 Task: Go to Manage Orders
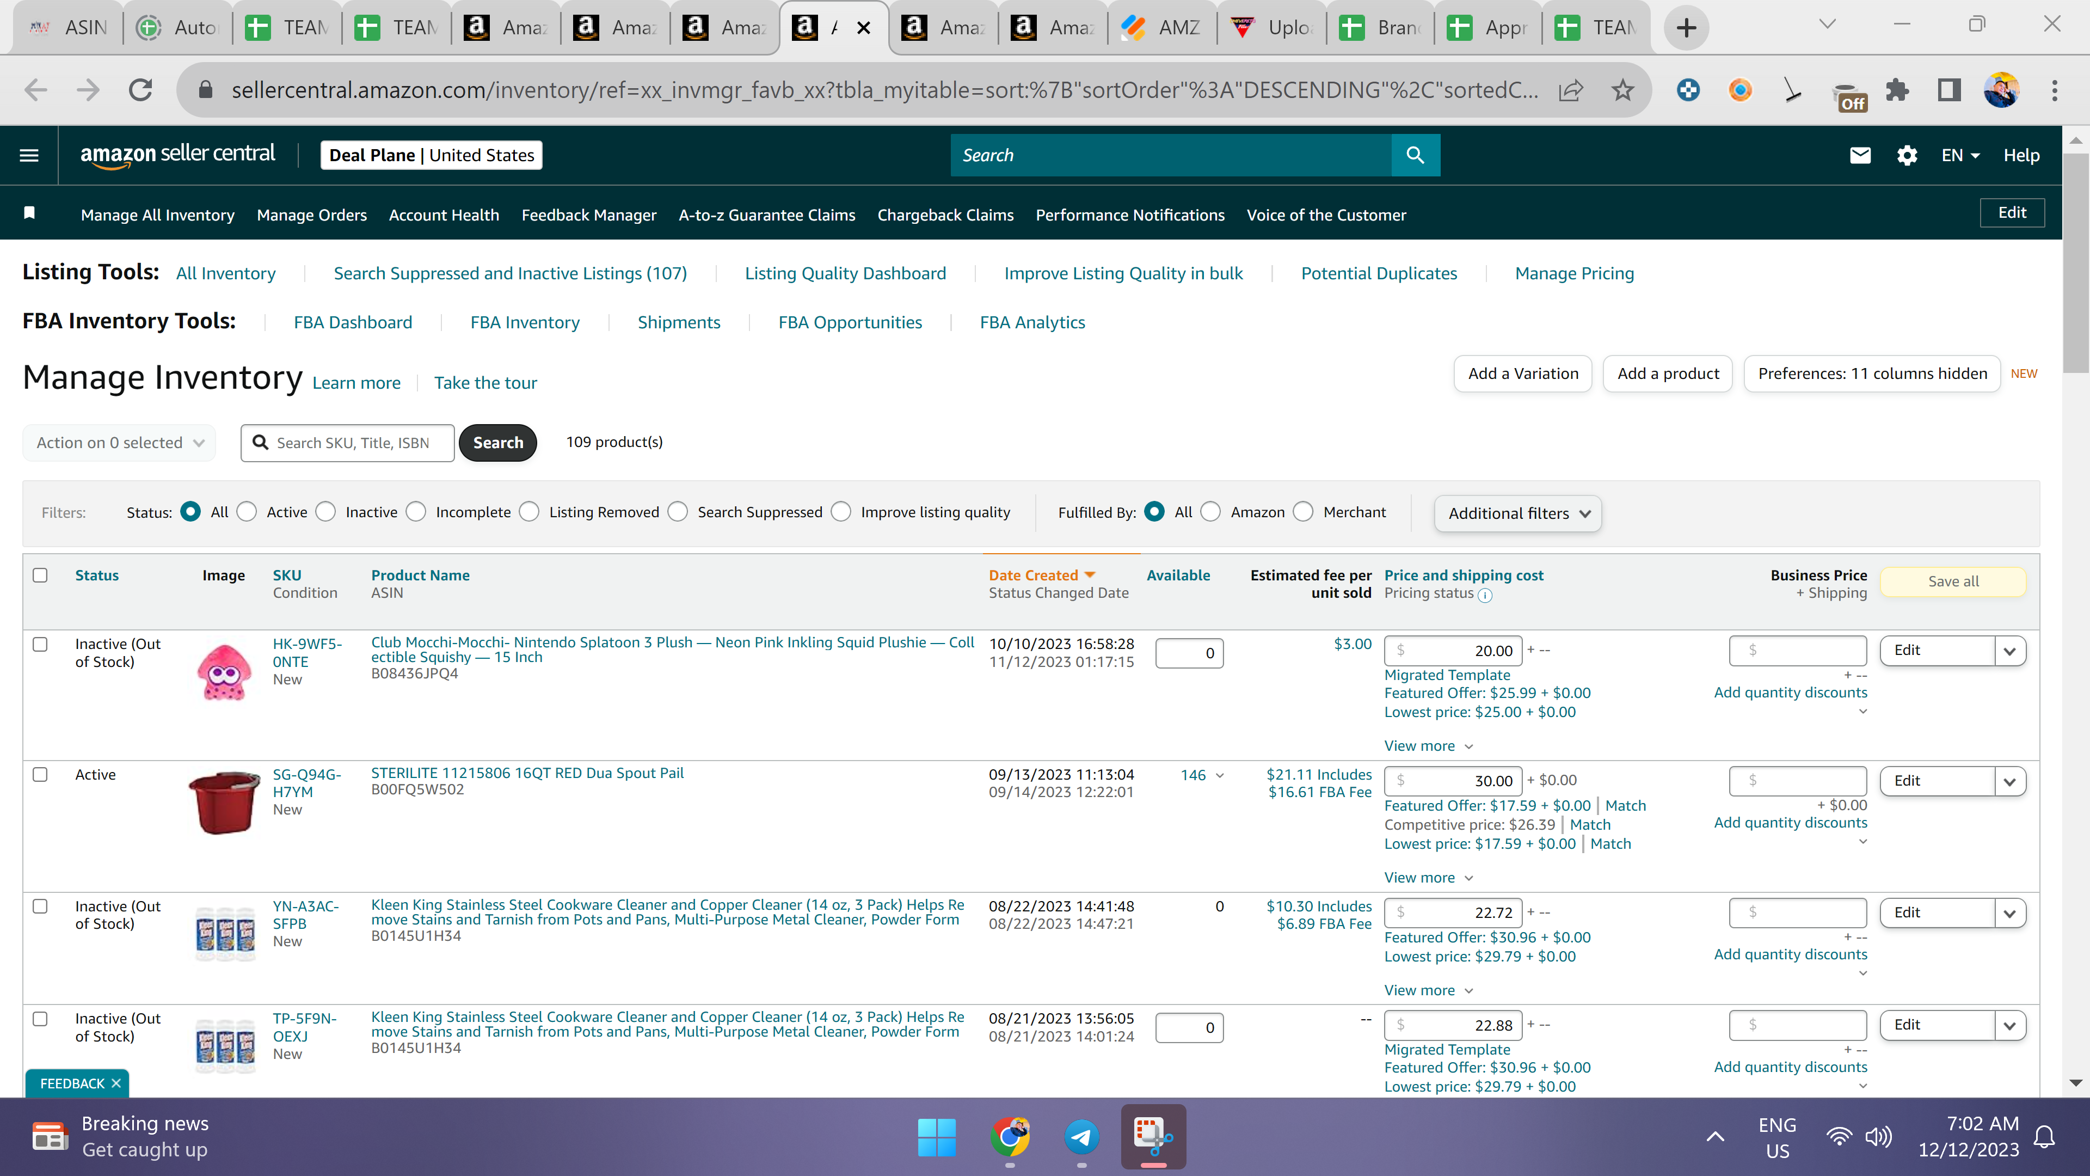[311, 215]
